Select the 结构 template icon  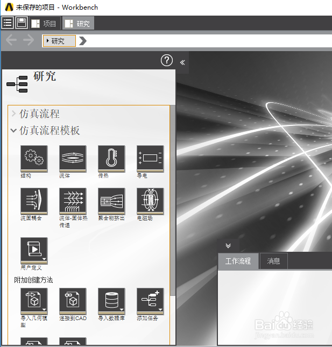(34, 159)
